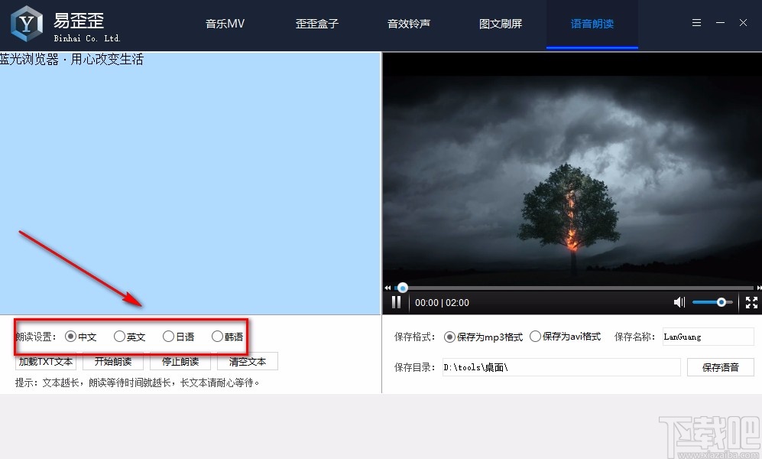Choose 保存为avi格式 save format

(x=535, y=336)
